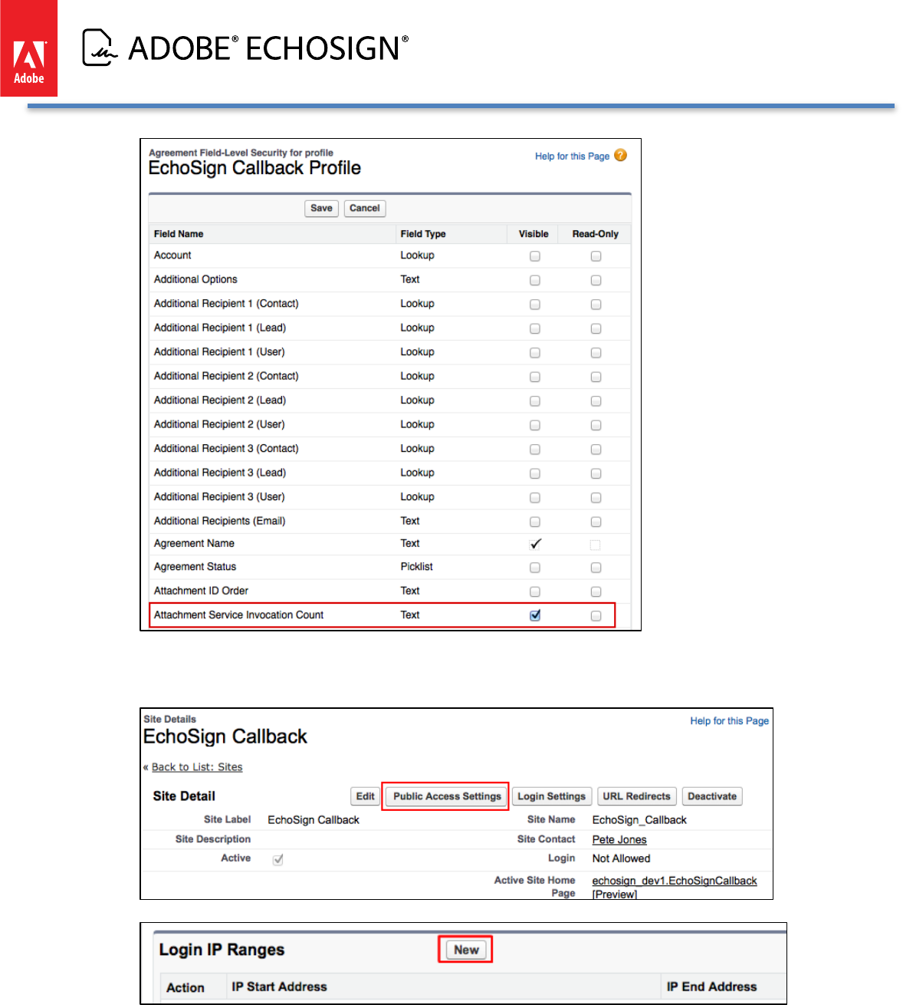The width and height of the screenshot is (903, 1005).
Task: Toggle Visible for Additional Recipient 3 (User)
Action: [535, 498]
